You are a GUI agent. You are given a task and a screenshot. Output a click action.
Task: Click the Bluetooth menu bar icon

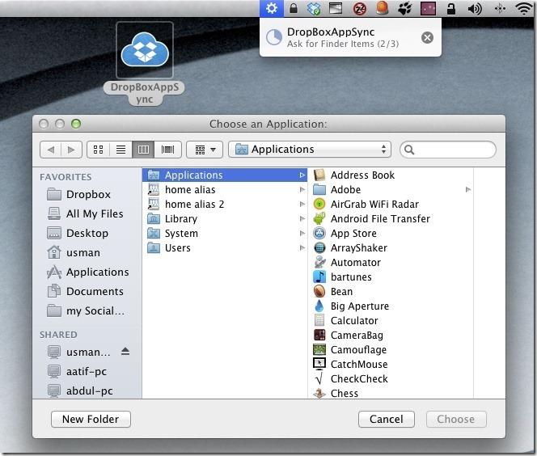pos(500,9)
